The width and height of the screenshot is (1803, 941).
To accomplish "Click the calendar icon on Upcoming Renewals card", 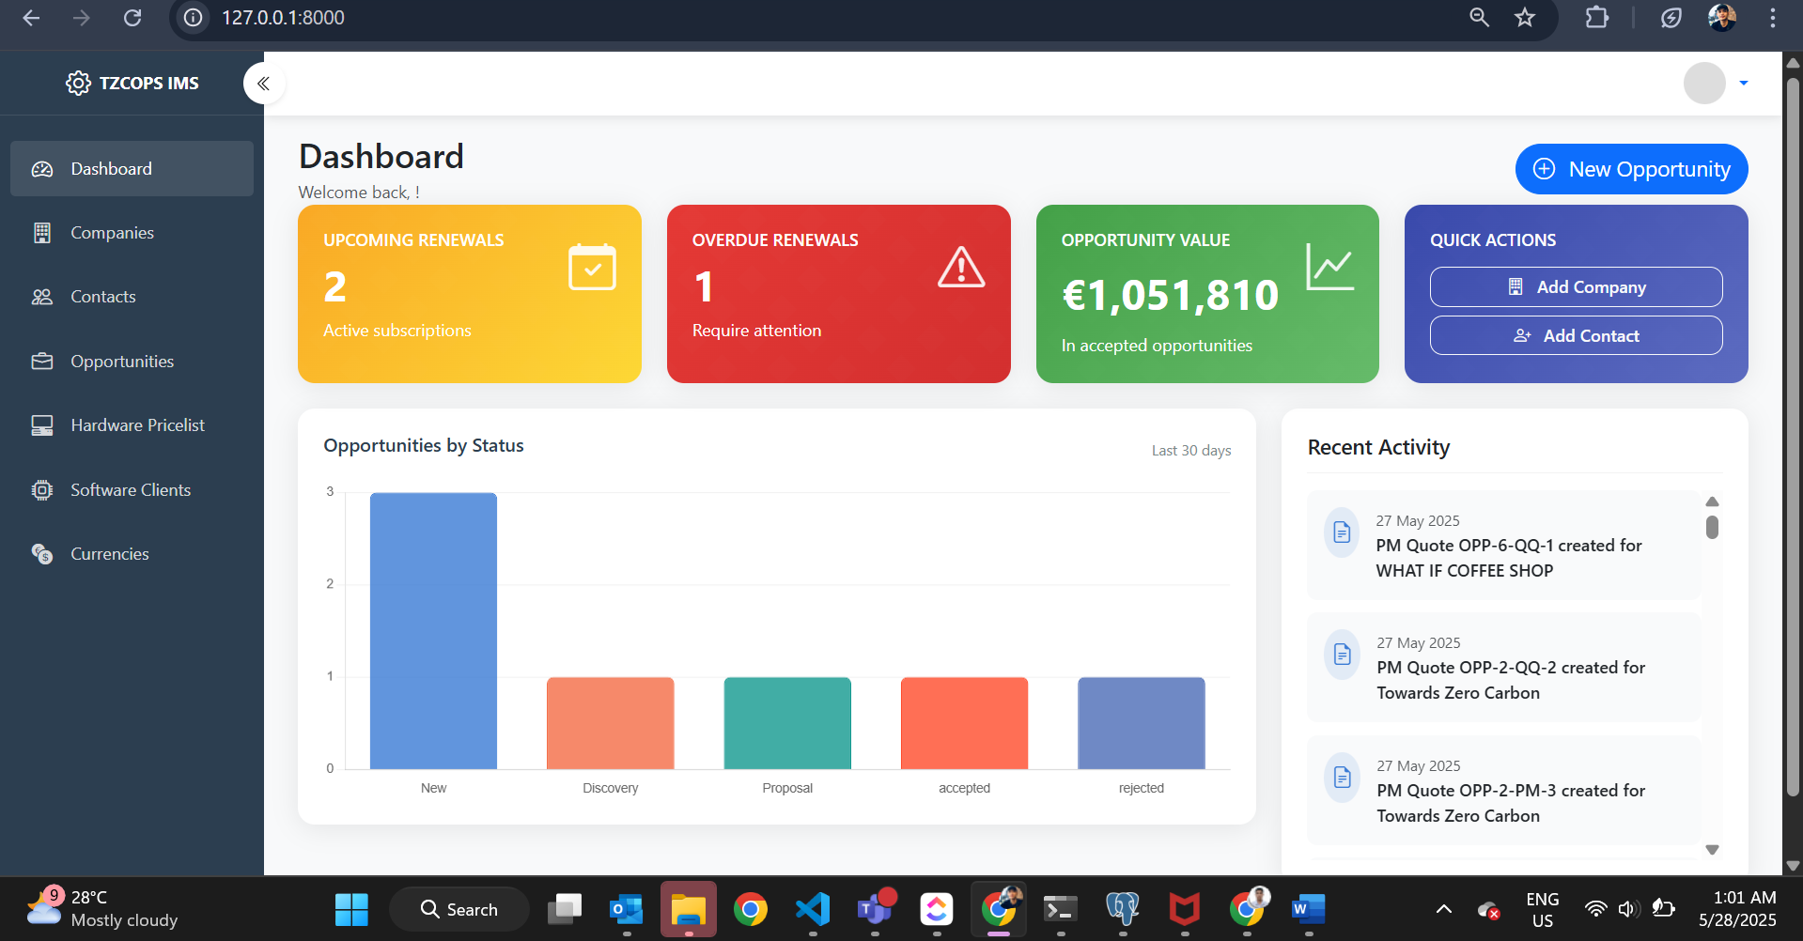I will click(x=592, y=268).
